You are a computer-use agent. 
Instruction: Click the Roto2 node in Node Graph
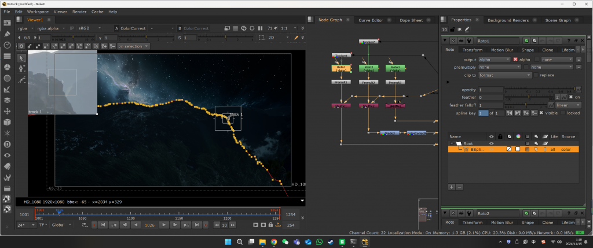tap(368, 68)
